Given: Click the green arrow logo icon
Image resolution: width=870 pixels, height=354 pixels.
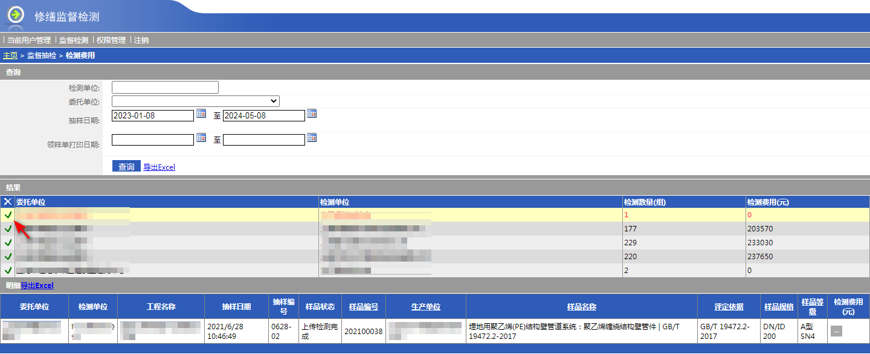Looking at the screenshot, I should click(x=16, y=14).
